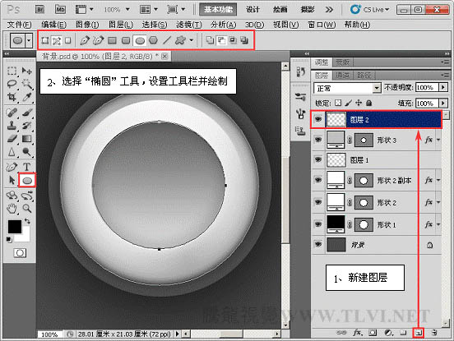Viewport: 454px width, 341px height.
Task: Select the Pen tool in toolbox
Action: [12, 167]
